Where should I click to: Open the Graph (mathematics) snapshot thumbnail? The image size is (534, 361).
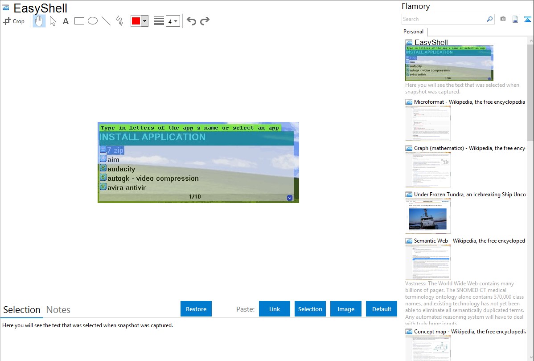point(428,170)
